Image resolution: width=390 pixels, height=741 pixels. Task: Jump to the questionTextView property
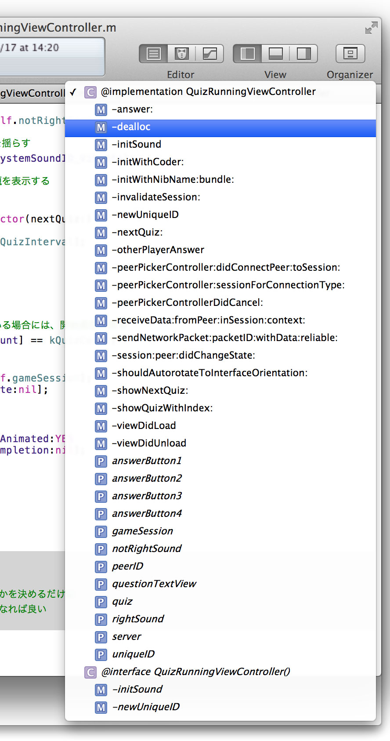coord(220,584)
